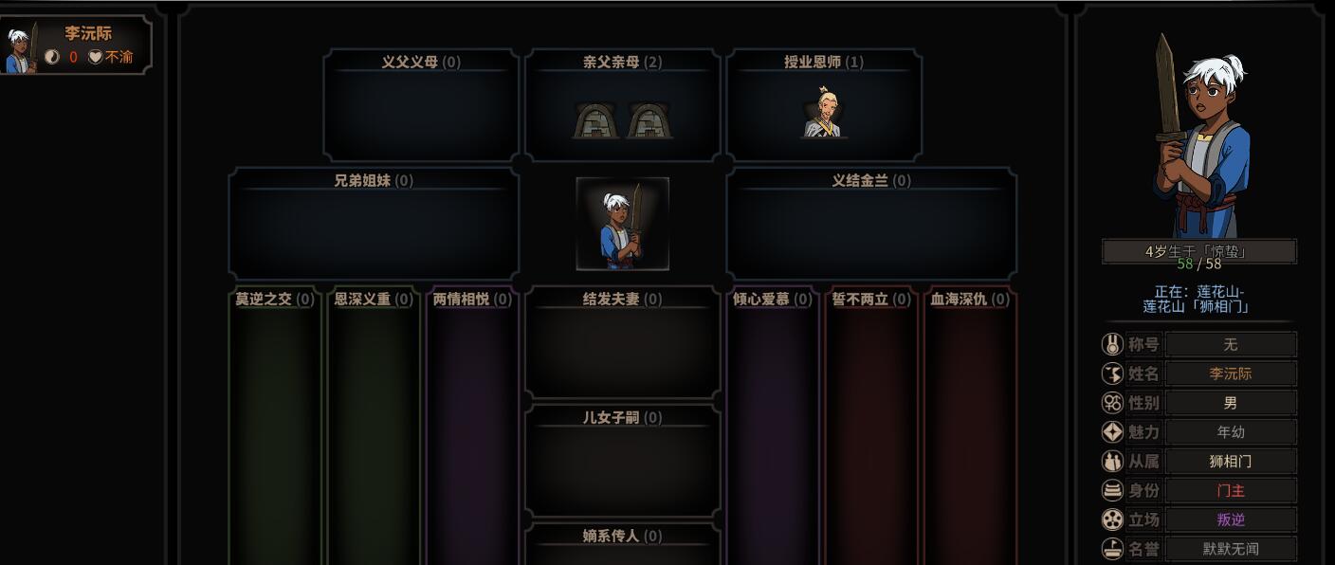
Task: Click the 魅力 charm icon
Action: click(x=1112, y=432)
